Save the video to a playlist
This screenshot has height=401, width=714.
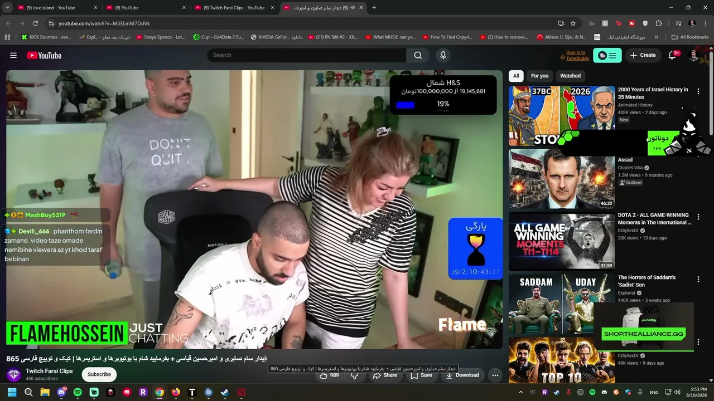click(421, 375)
